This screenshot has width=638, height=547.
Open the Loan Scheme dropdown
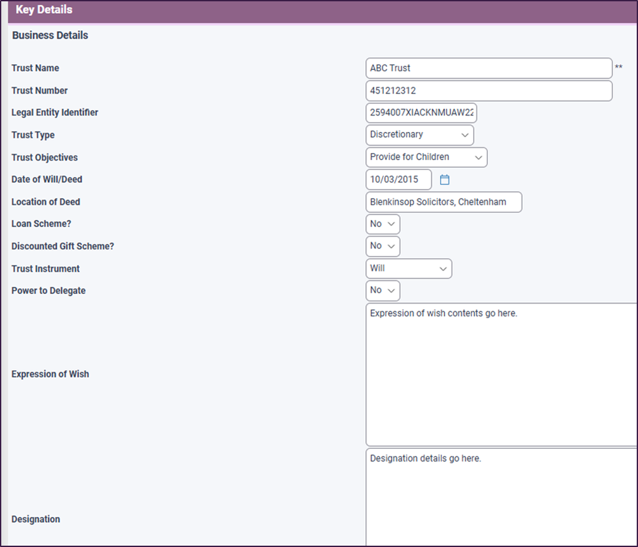[x=383, y=224]
